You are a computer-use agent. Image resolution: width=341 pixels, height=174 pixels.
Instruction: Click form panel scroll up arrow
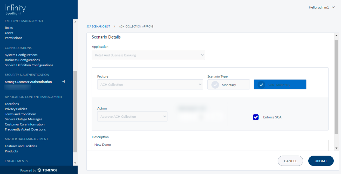[x=337, y=36]
